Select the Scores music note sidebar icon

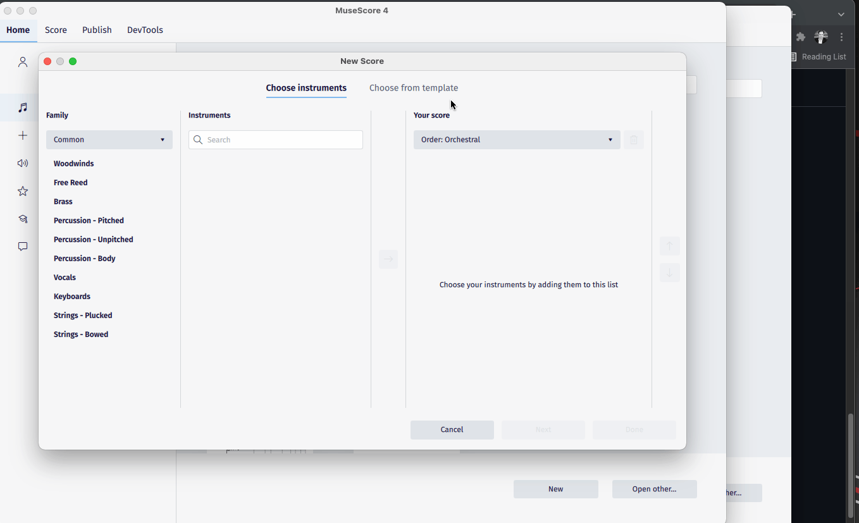pos(23,108)
